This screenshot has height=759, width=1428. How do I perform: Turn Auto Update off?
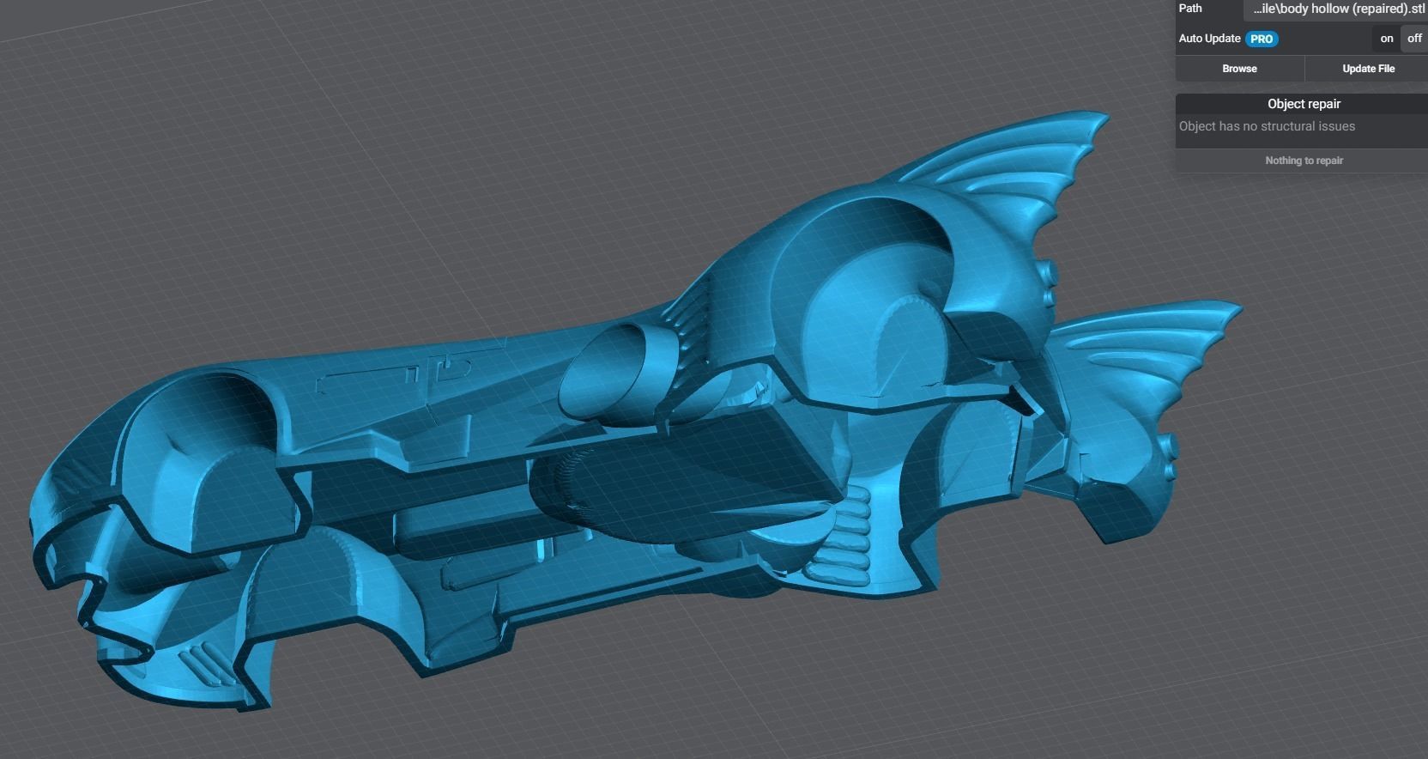tap(1414, 39)
